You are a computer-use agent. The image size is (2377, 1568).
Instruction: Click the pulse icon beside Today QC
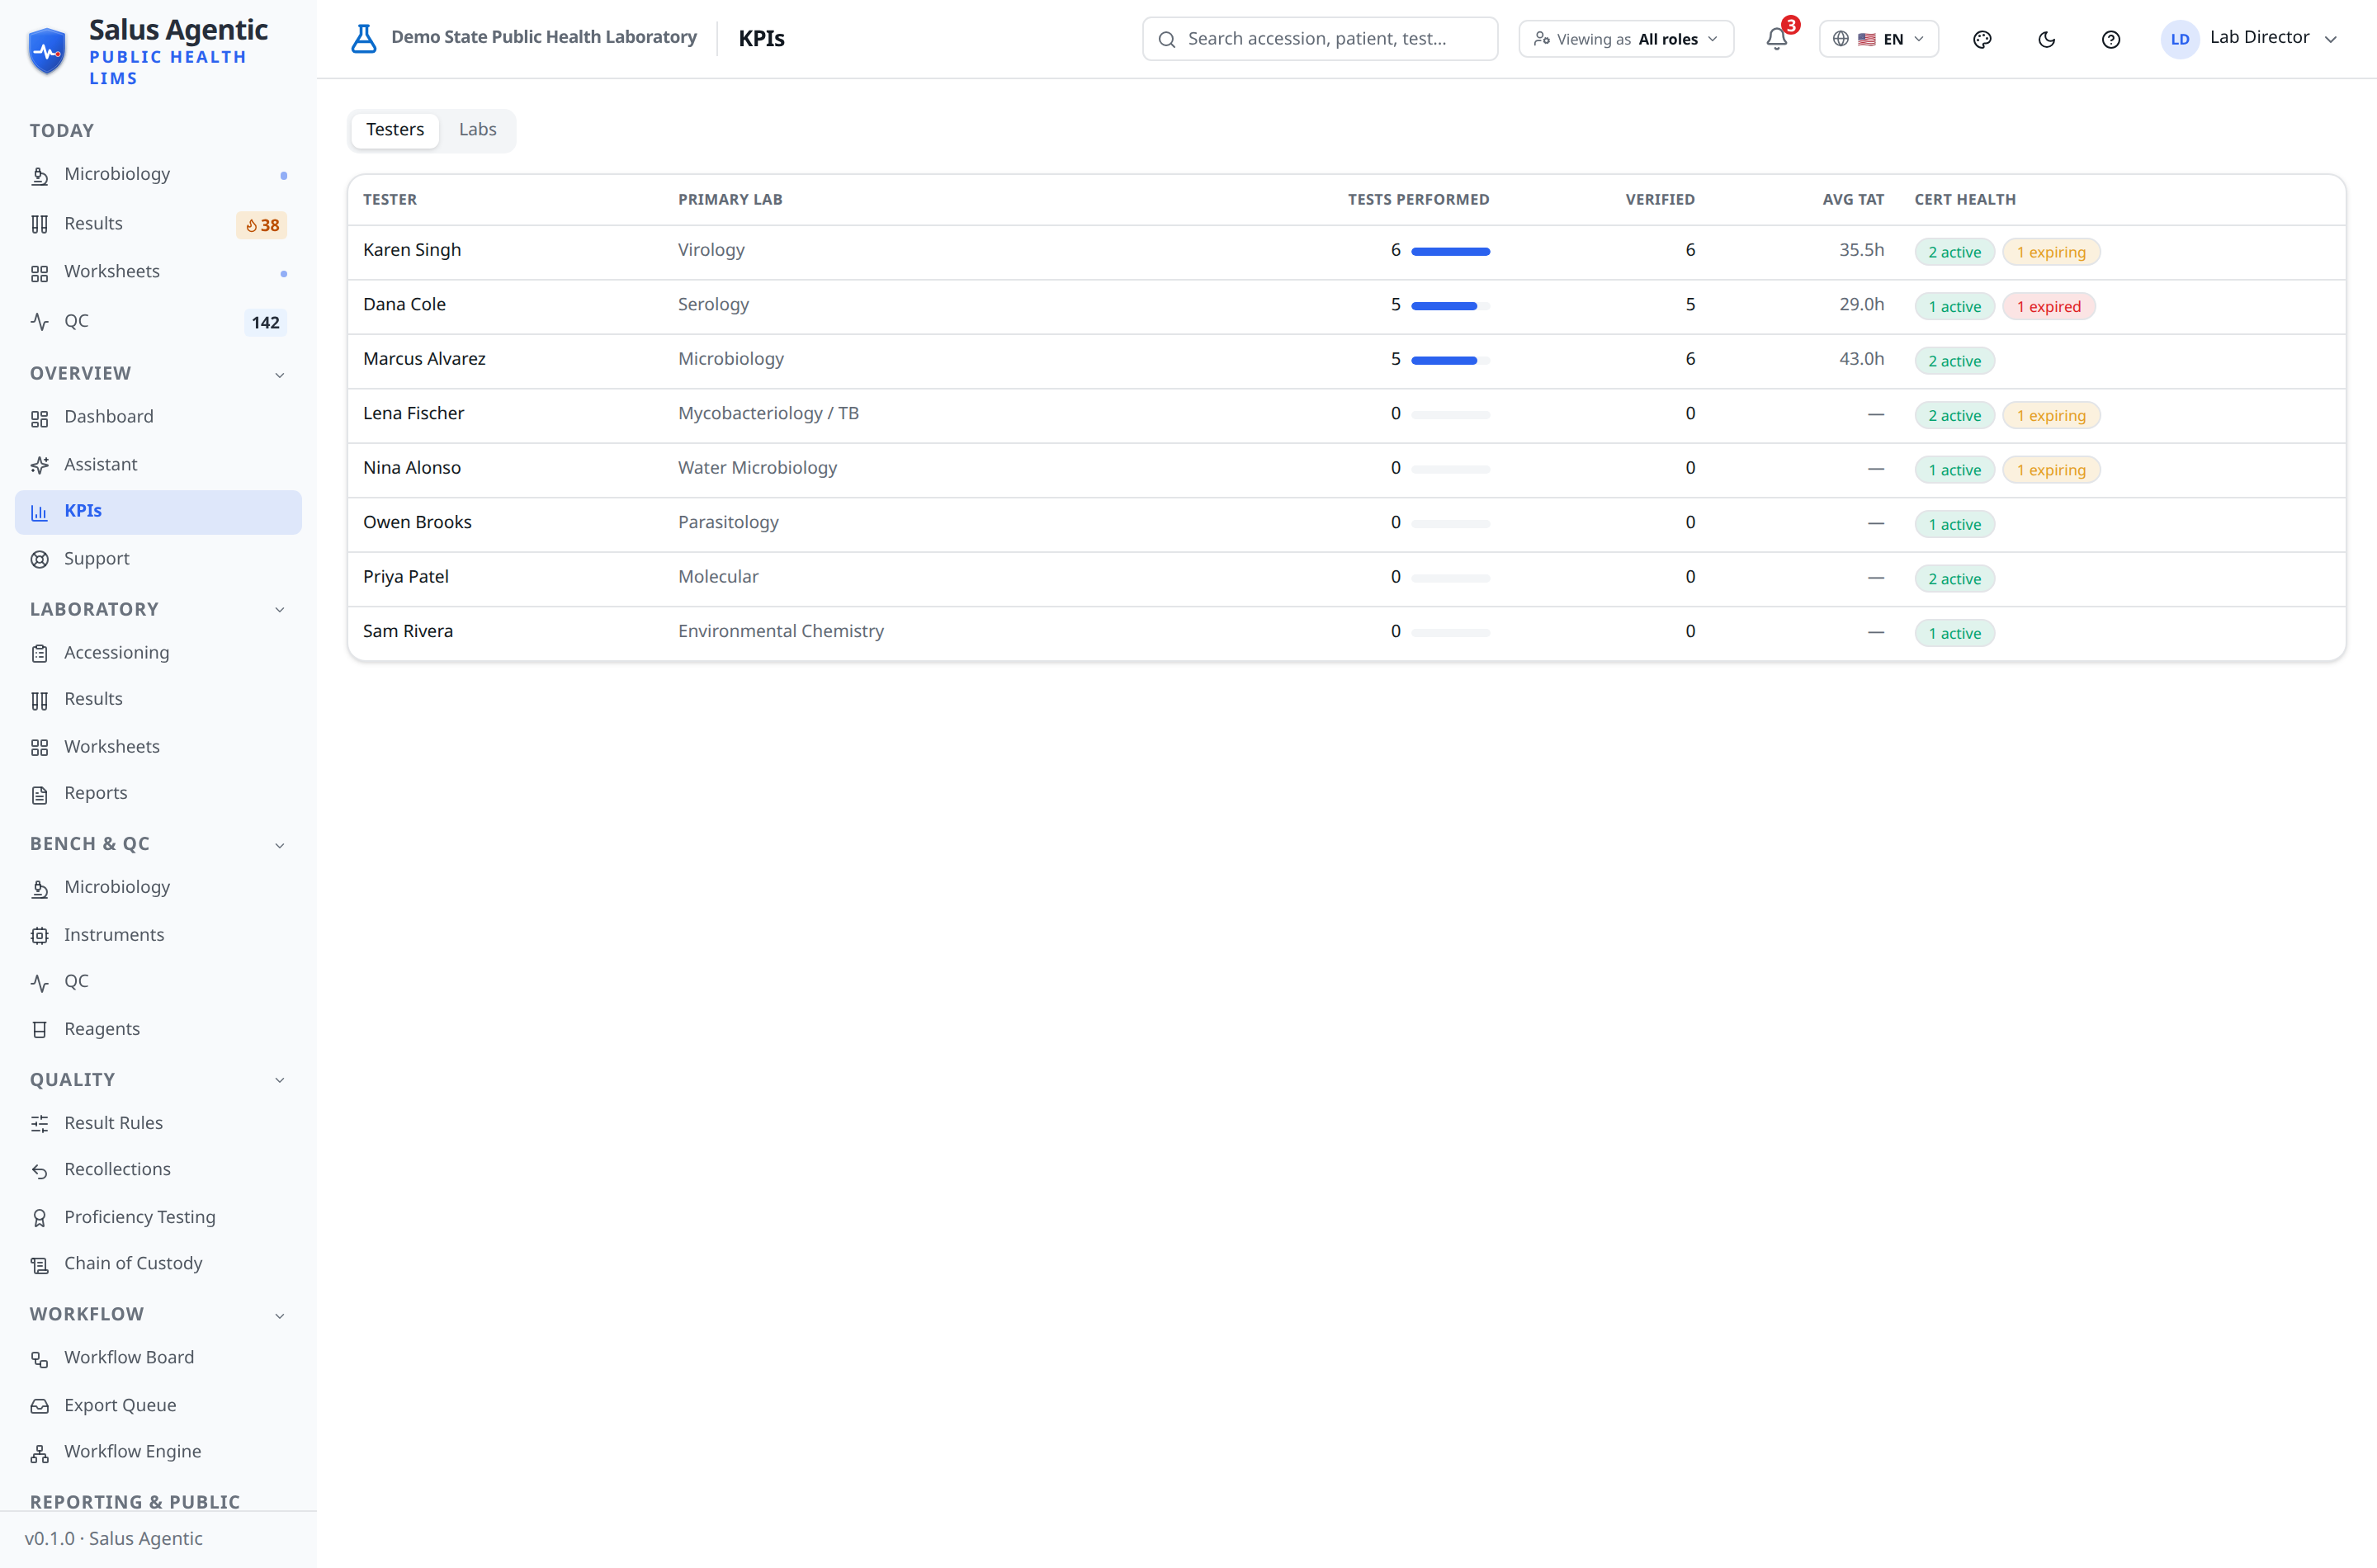40,322
